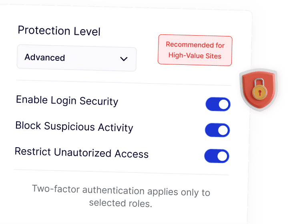Select the Advanced text in the combo box
The image size is (299, 224).
coord(45,58)
